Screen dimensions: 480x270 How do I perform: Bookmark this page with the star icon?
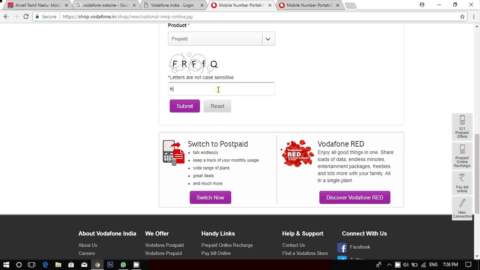[462, 16]
